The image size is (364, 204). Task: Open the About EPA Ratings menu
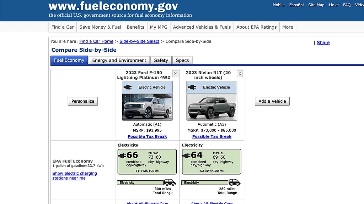pos(256,27)
